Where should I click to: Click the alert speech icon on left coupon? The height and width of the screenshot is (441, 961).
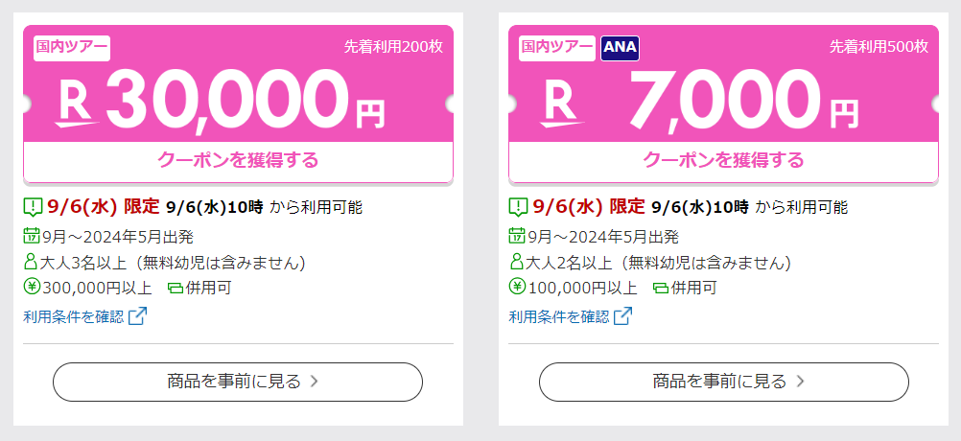33,207
